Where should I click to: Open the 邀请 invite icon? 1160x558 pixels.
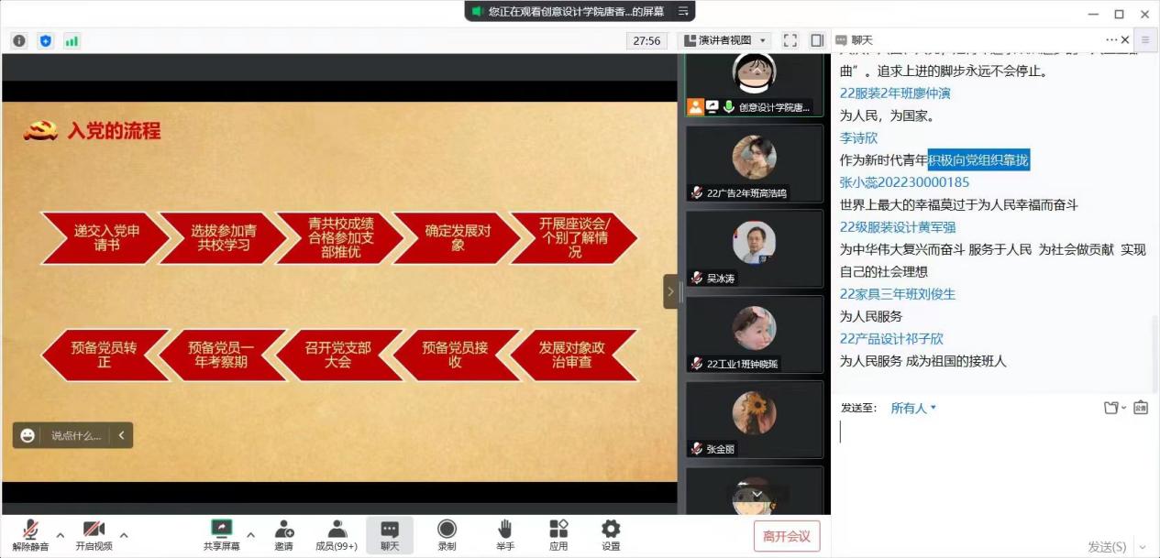tap(284, 535)
